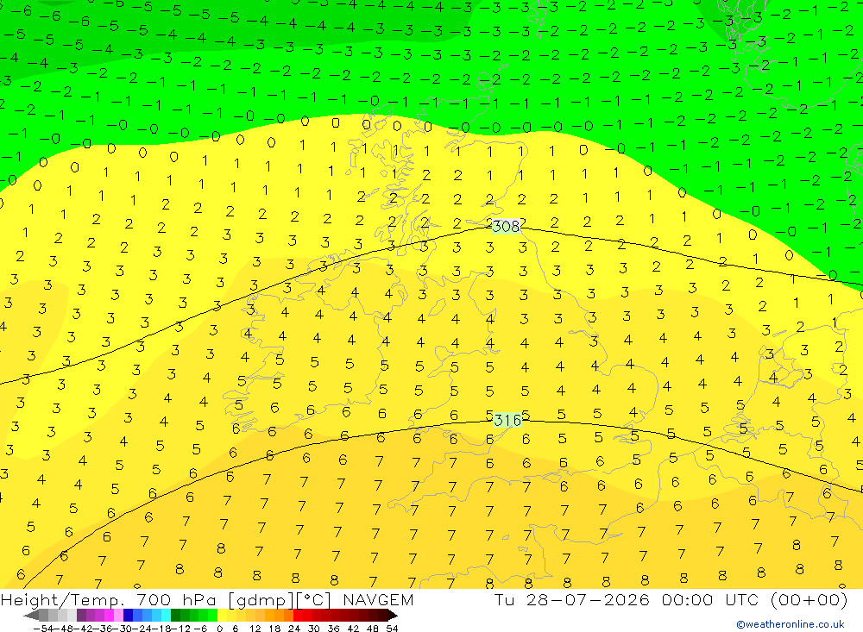This screenshot has height=632, width=863.
Task: Click the left gray arrow end of the legend
Action: pyautogui.click(x=31, y=616)
